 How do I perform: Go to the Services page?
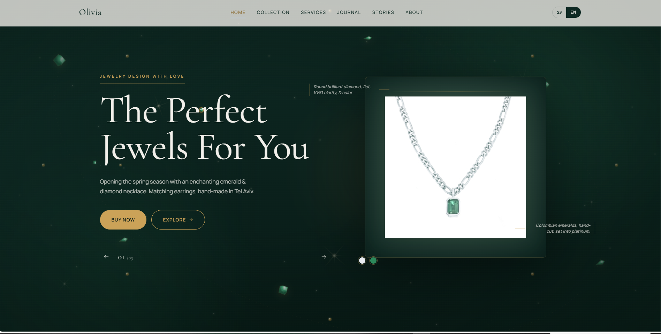(x=313, y=12)
